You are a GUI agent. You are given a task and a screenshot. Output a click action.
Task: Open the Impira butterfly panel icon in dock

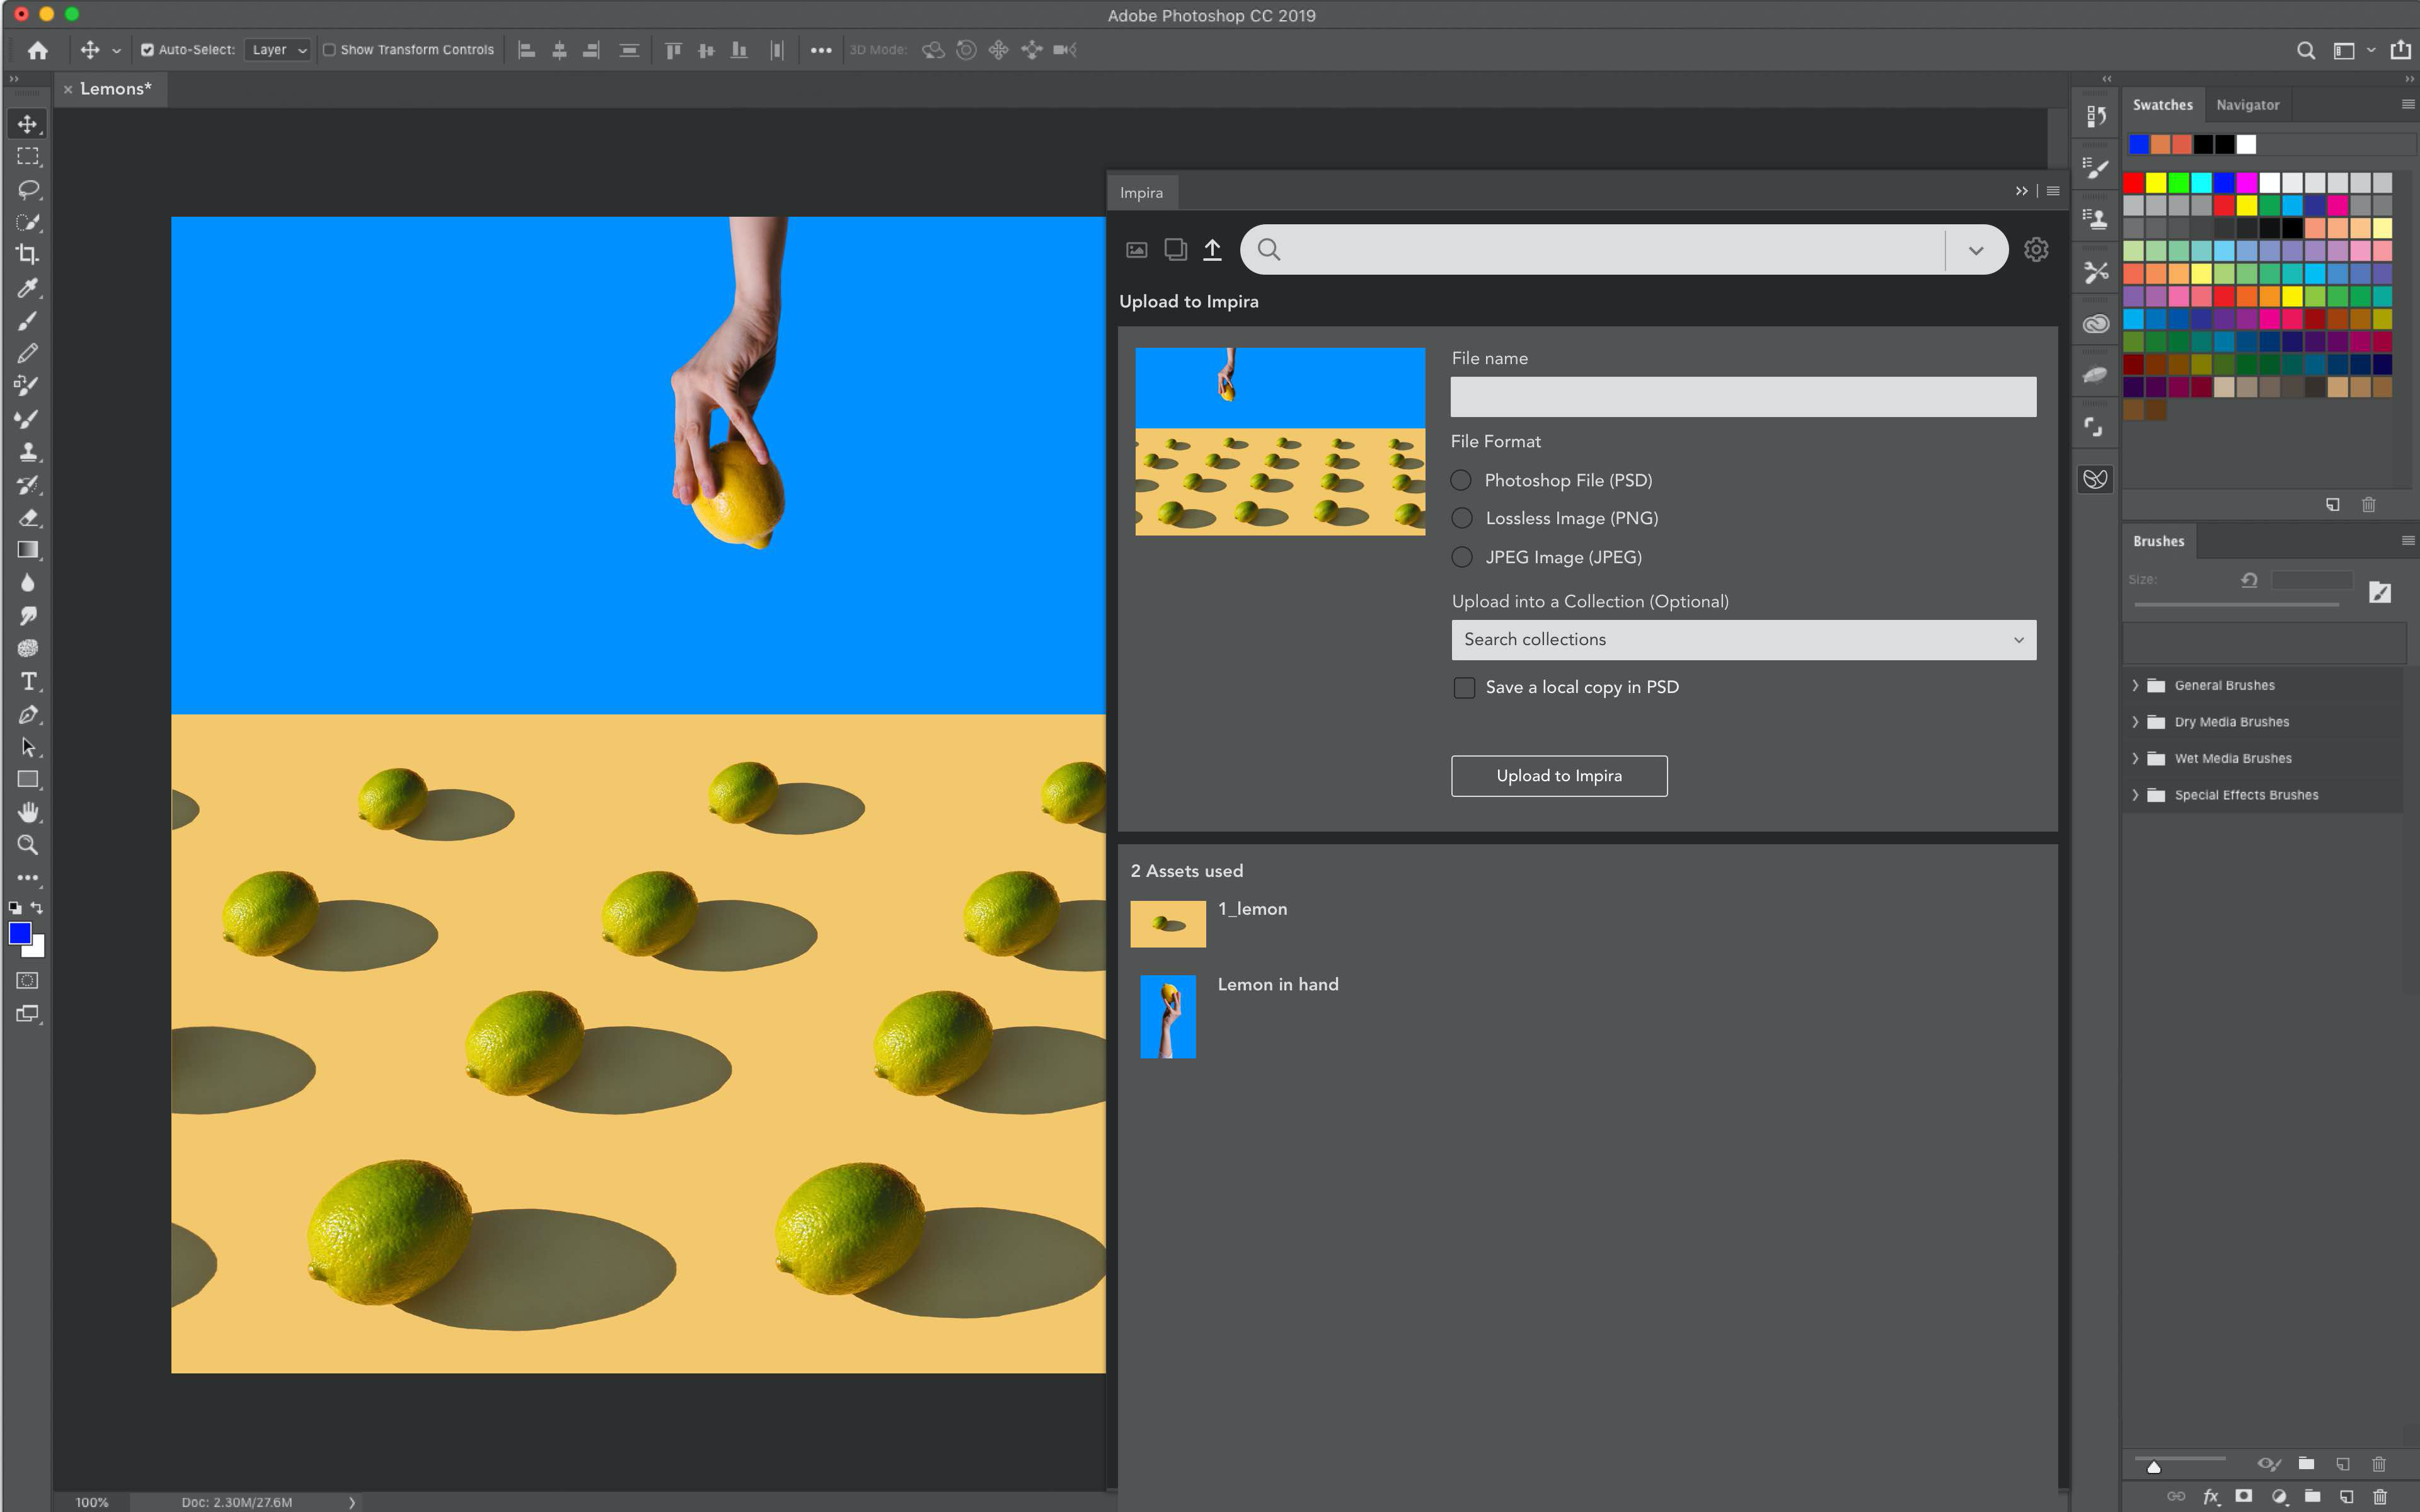[2095, 479]
